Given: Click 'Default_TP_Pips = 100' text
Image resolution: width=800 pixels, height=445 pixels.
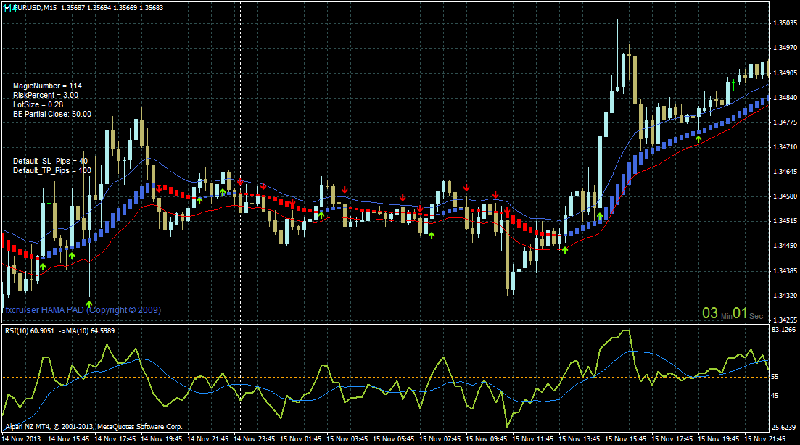Looking at the screenshot, I should 52,170.
